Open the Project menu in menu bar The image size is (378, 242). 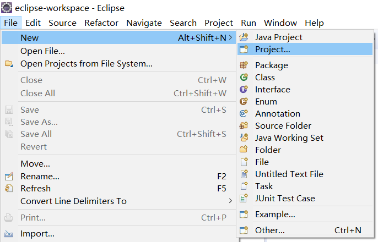tap(219, 23)
